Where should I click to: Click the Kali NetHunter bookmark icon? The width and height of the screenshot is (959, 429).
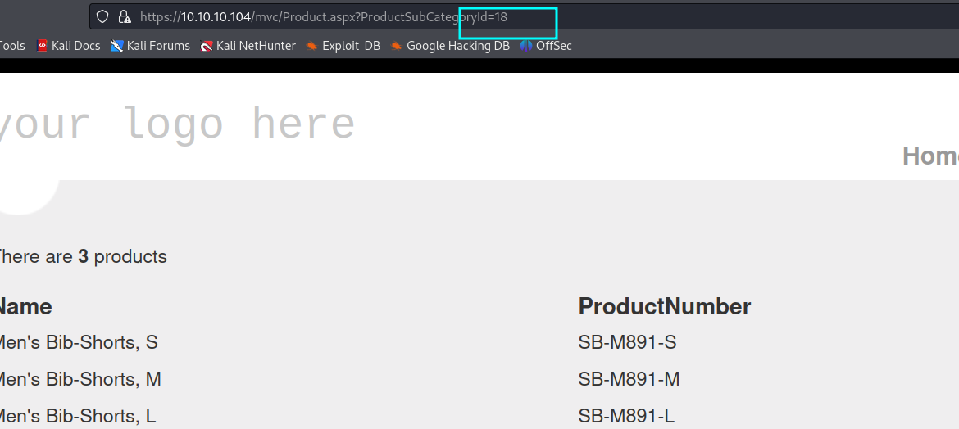(207, 46)
